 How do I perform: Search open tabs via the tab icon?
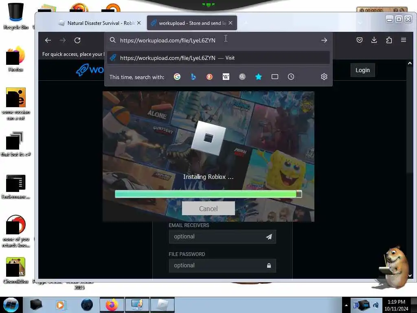pos(275,77)
